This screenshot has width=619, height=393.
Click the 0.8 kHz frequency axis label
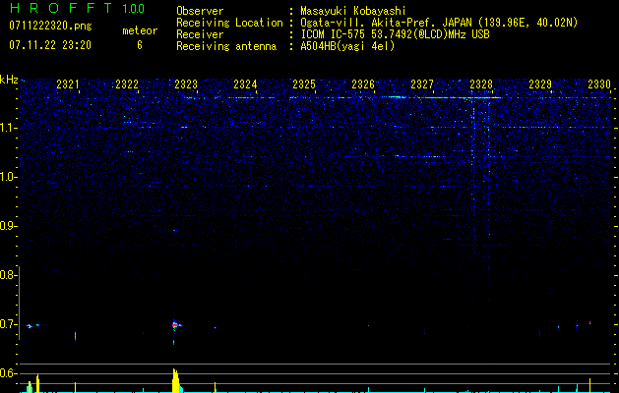(x=9, y=275)
